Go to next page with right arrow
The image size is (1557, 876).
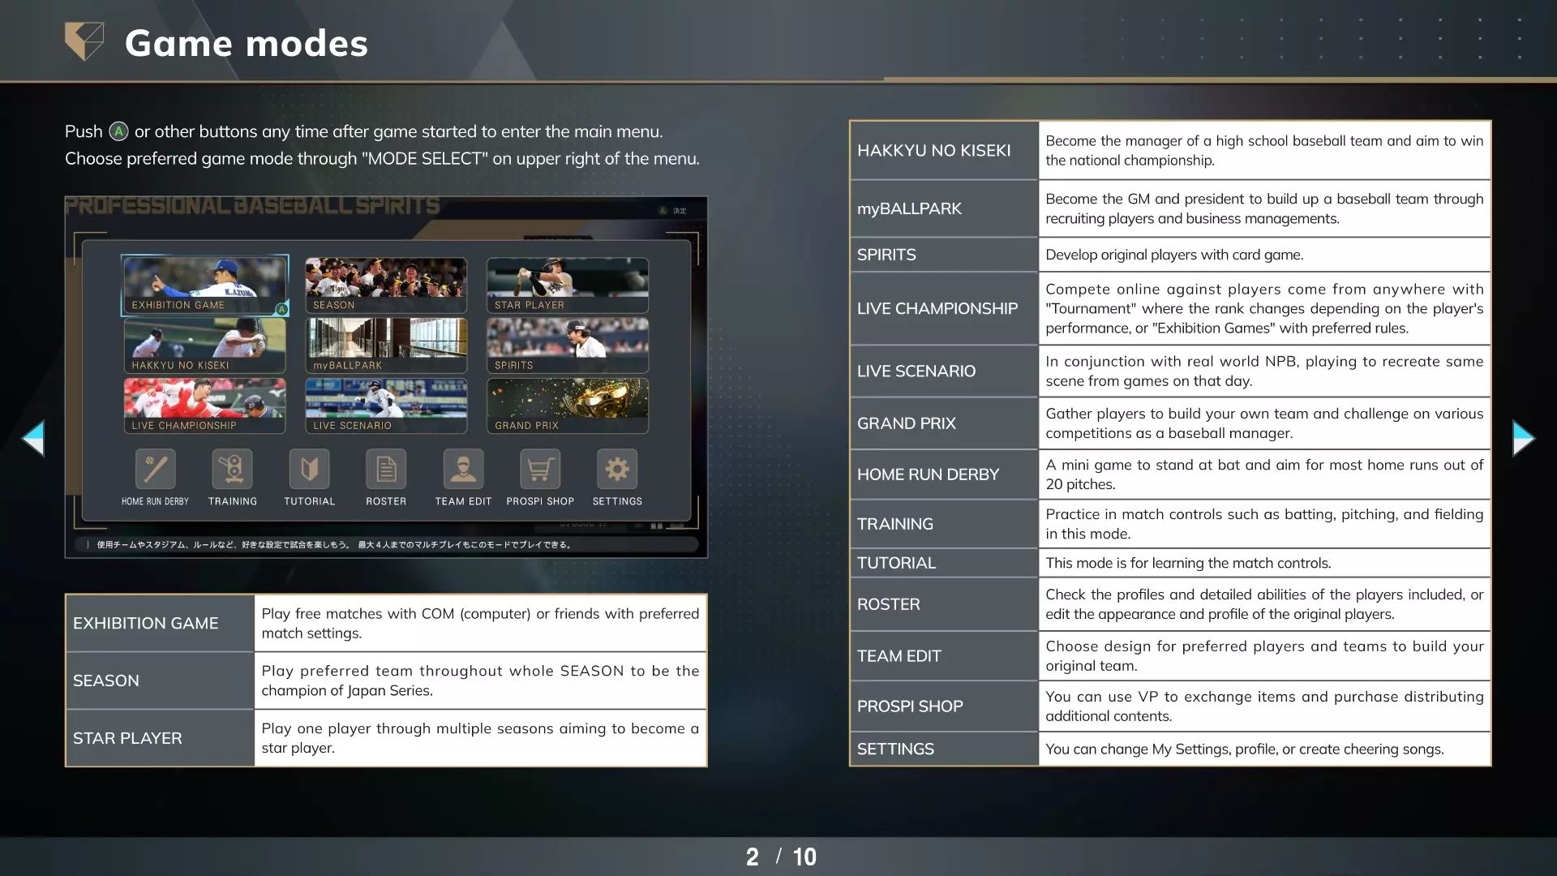1523,438
